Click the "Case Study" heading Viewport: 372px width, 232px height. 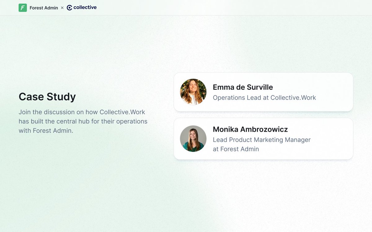[47, 97]
